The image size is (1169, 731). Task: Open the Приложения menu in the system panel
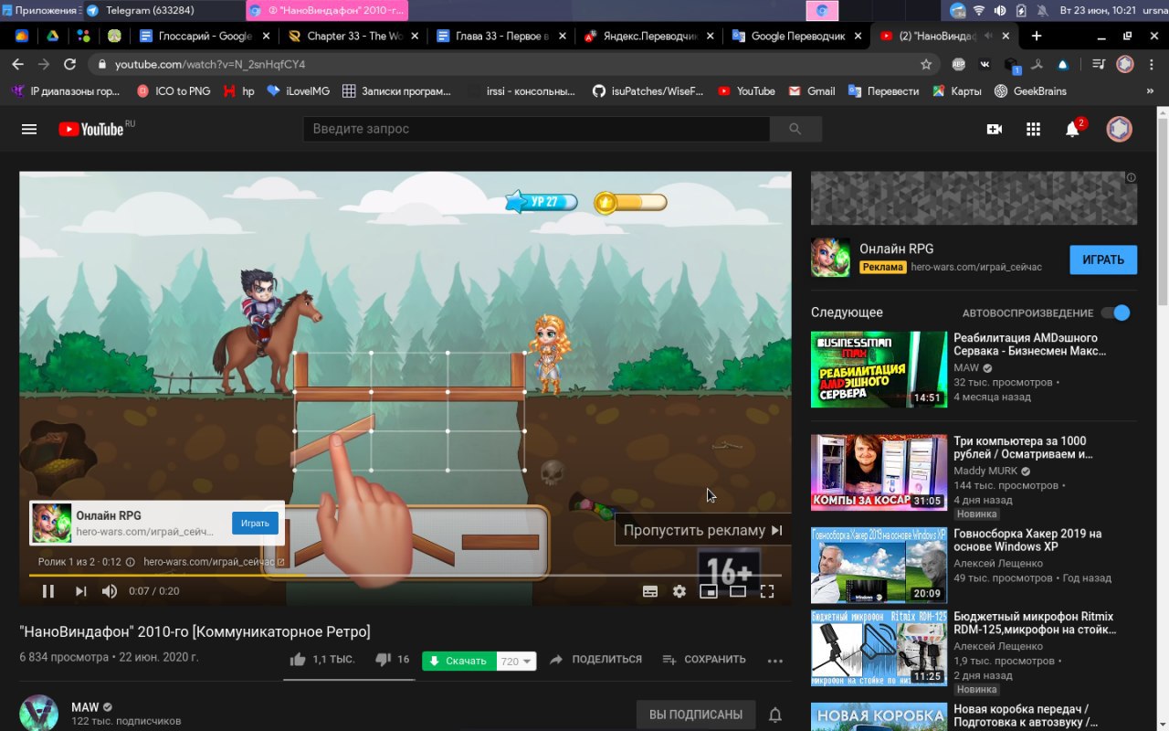pos(40,10)
